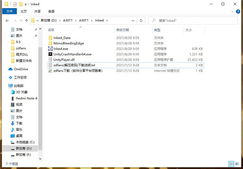Open the MonoBleedingEdge folder icon
The height and width of the screenshot is (169, 243).
tap(50, 43)
